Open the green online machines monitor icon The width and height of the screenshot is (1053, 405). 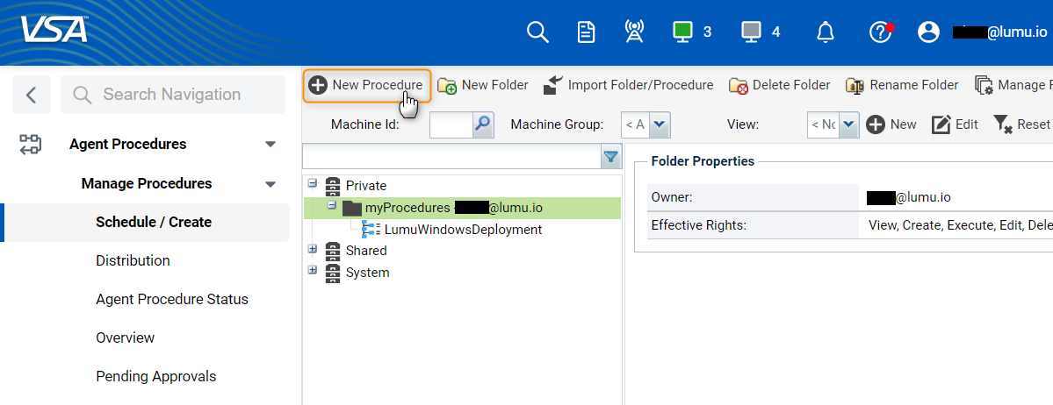point(682,32)
